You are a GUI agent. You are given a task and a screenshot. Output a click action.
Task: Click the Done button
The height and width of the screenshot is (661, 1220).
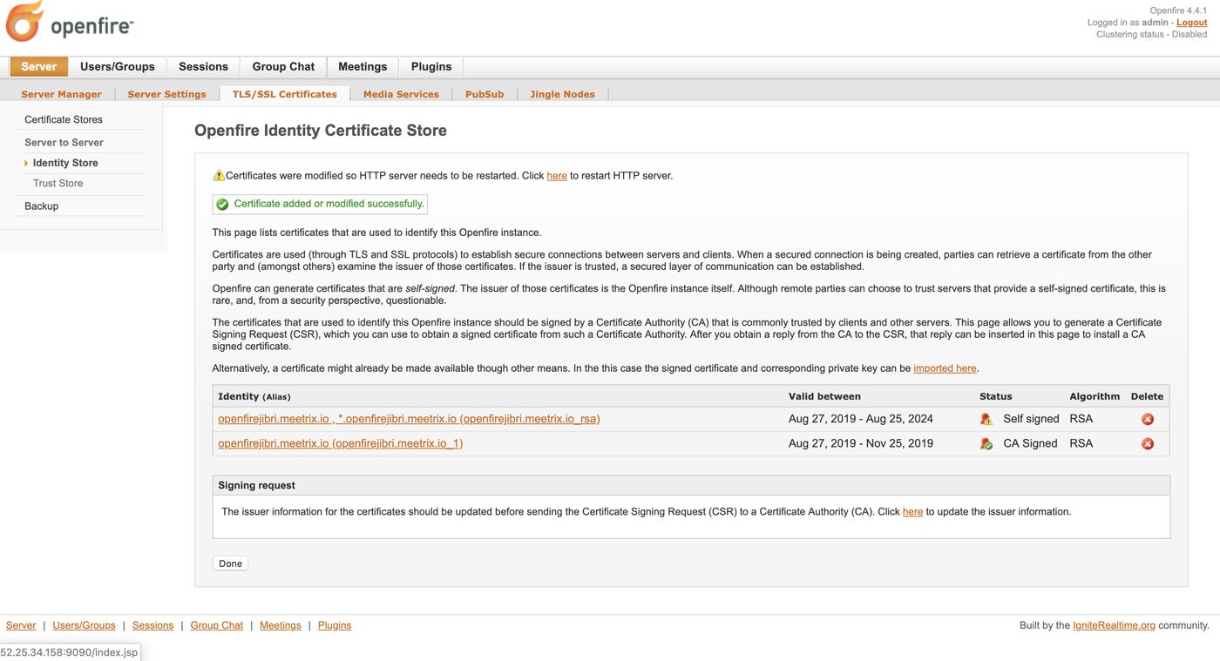[x=230, y=563]
